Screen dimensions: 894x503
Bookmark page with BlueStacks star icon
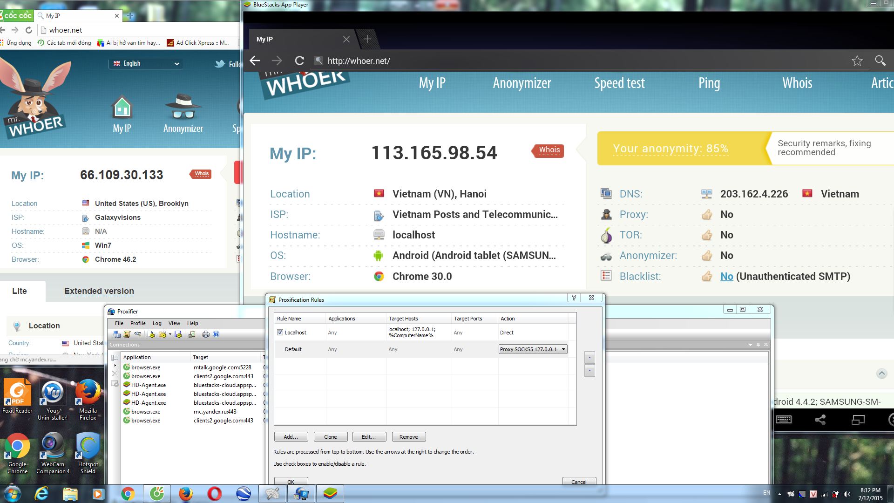[857, 61]
